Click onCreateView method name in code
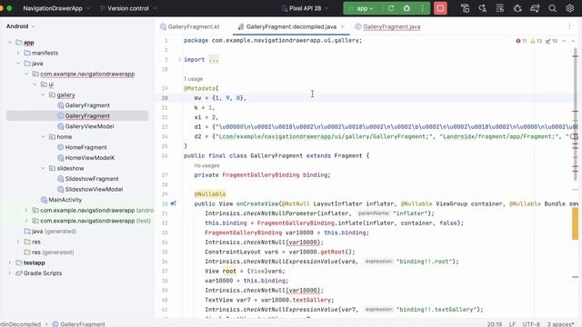 point(257,203)
